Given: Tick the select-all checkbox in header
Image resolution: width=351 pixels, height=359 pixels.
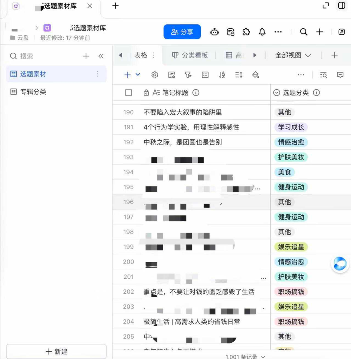Looking at the screenshot, I should [128, 93].
